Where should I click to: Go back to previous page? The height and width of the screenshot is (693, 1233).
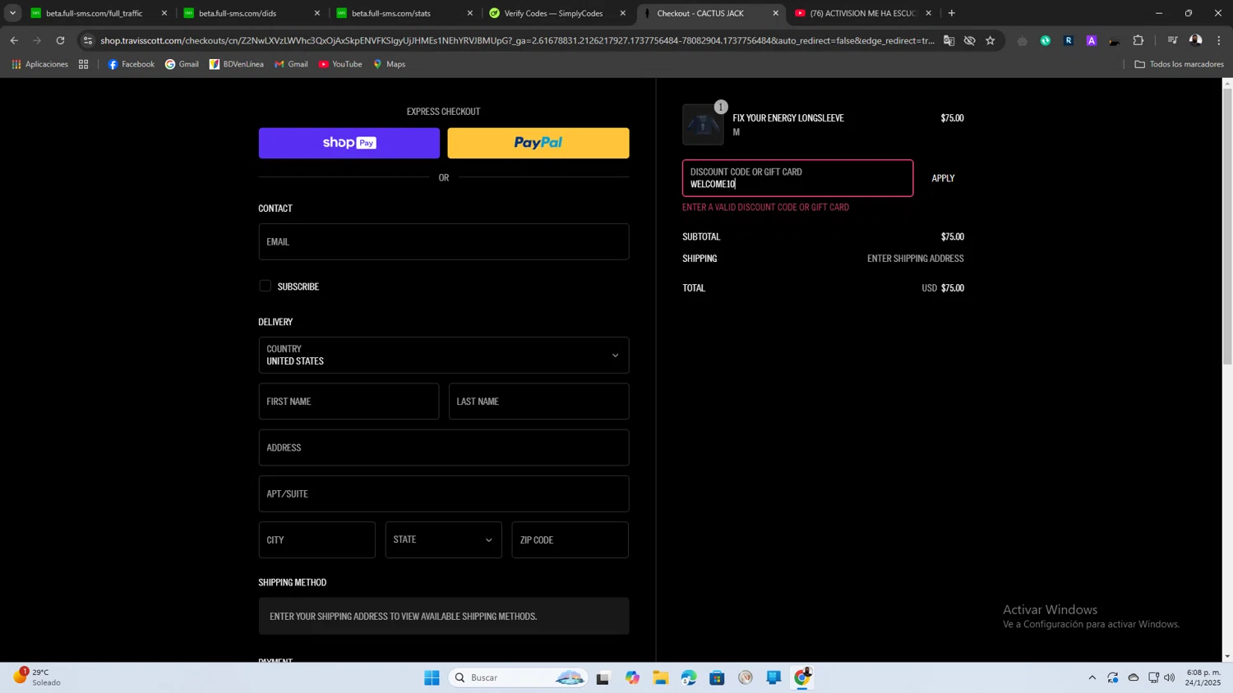[x=14, y=40]
